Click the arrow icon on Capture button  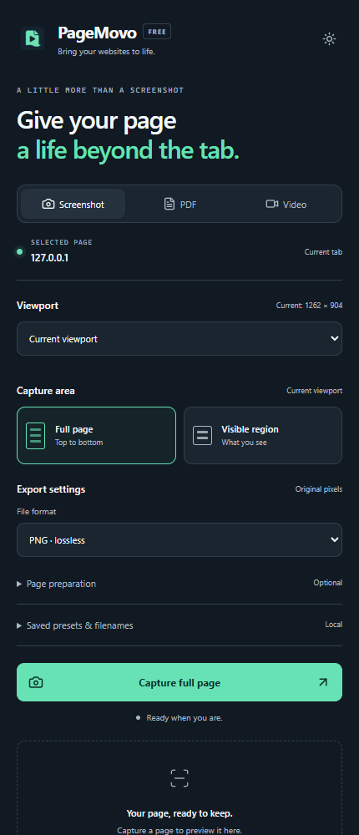click(x=323, y=682)
